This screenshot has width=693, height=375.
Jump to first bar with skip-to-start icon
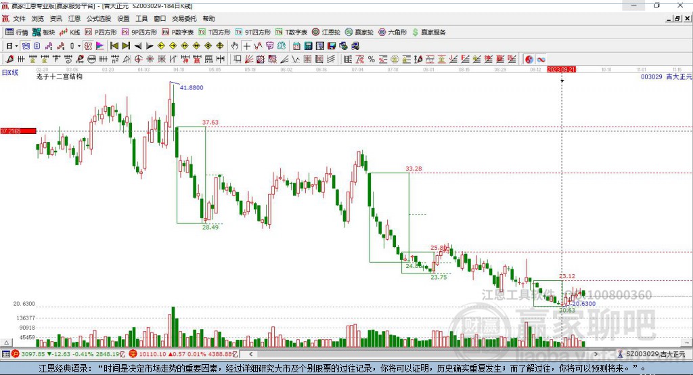coord(114,46)
